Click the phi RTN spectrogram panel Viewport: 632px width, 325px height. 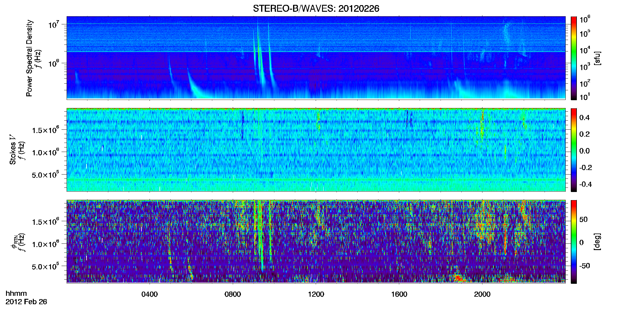click(x=316, y=242)
